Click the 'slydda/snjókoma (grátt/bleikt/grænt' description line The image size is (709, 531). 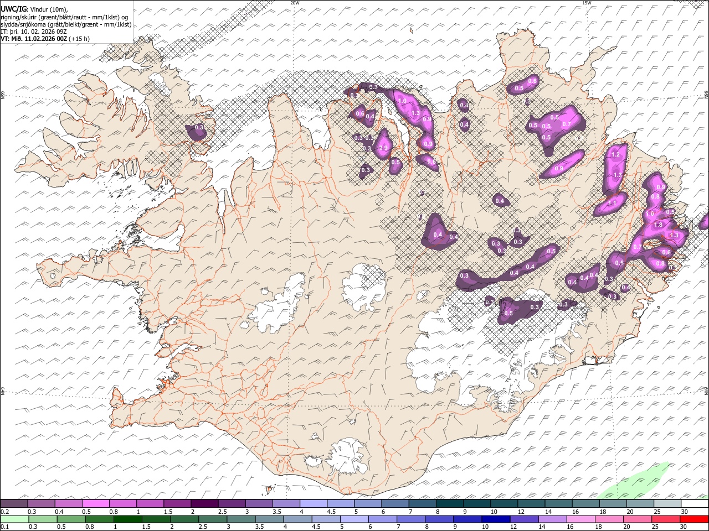pyautogui.click(x=66, y=24)
